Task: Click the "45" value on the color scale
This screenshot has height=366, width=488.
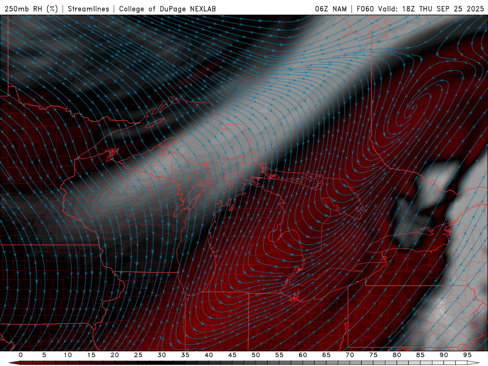Action: pyautogui.click(x=232, y=355)
